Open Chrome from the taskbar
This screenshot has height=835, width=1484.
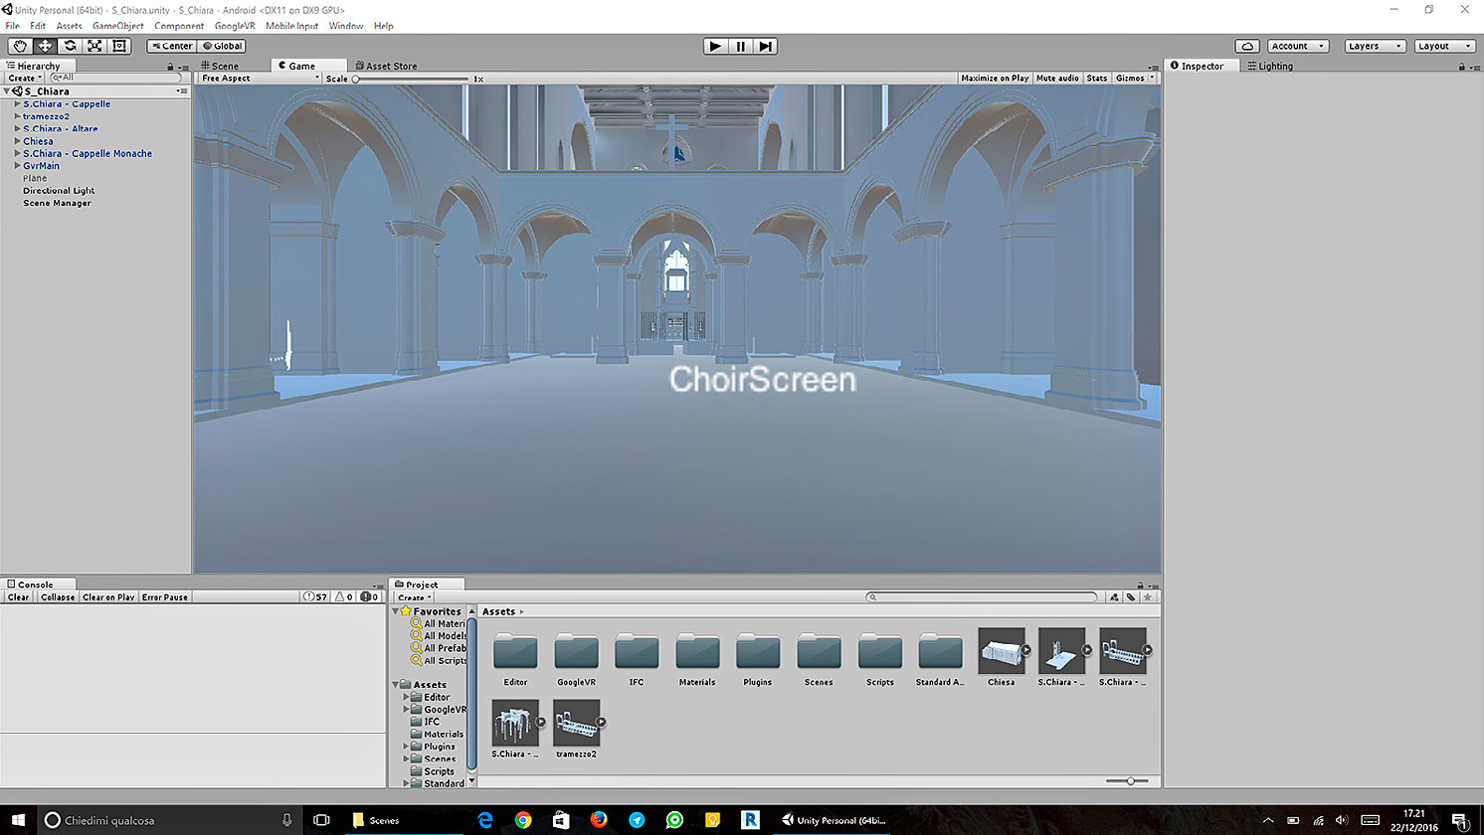coord(523,820)
